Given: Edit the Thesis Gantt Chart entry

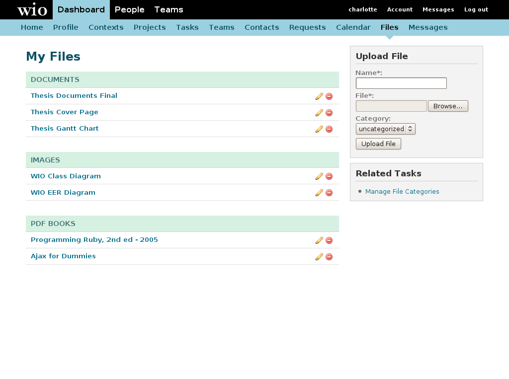Looking at the screenshot, I should (x=319, y=129).
